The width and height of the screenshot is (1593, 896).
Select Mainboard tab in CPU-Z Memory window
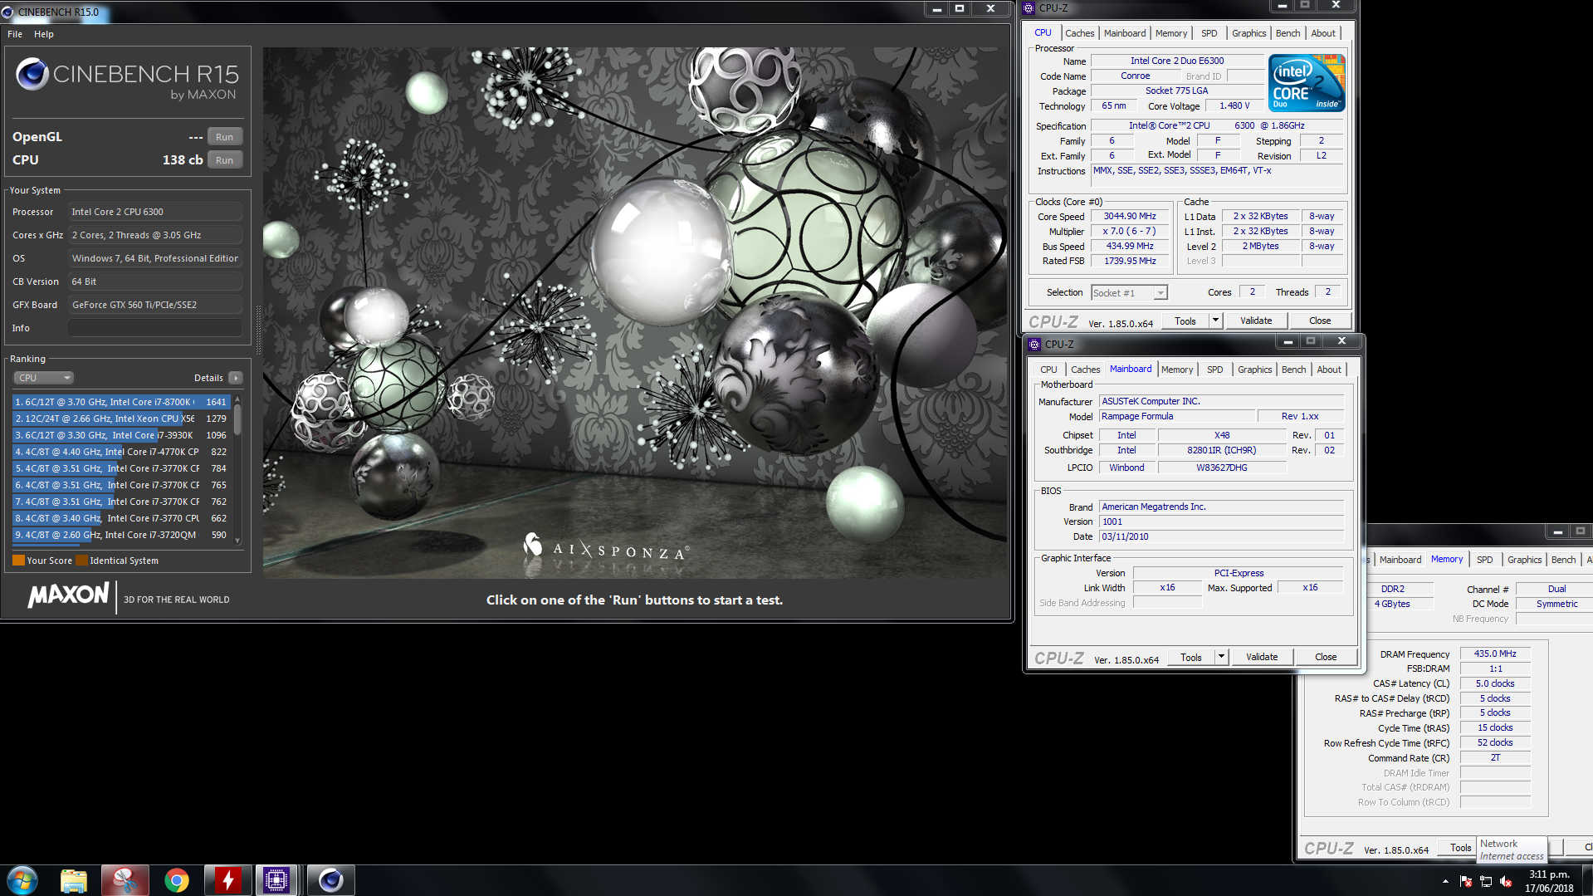(x=1400, y=560)
